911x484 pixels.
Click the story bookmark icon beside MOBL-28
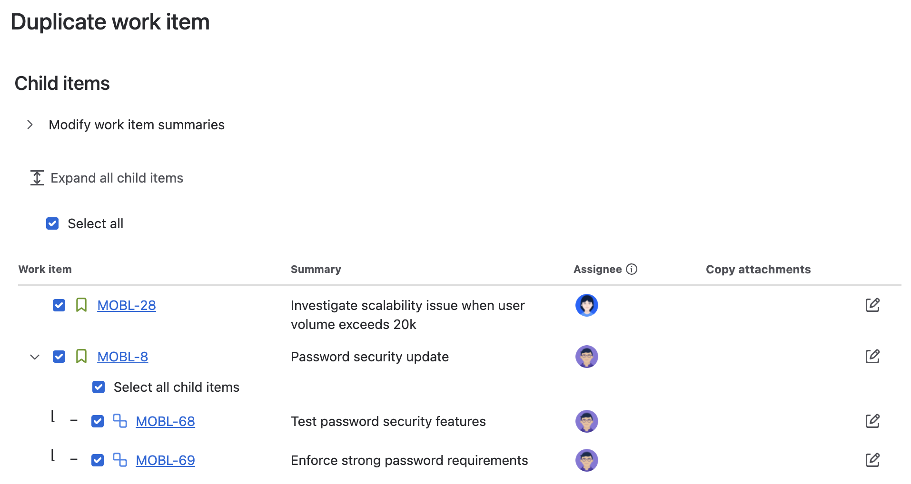click(x=81, y=305)
